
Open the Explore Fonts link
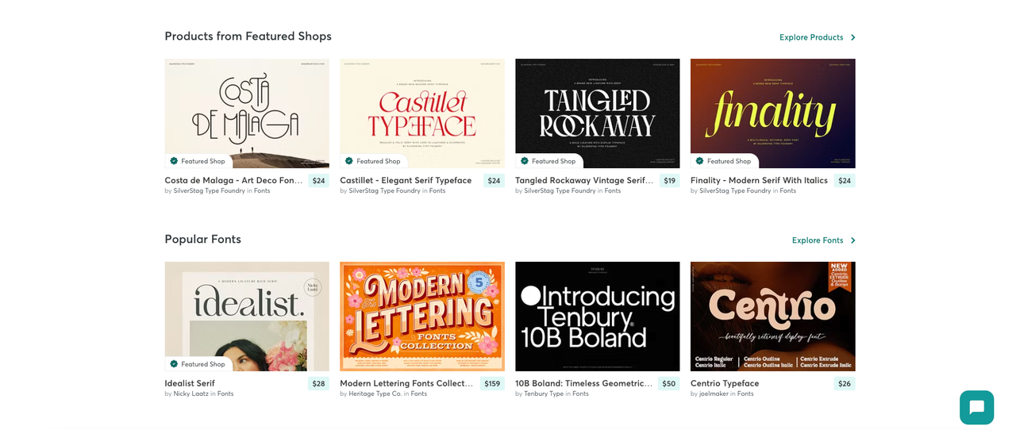tap(817, 240)
